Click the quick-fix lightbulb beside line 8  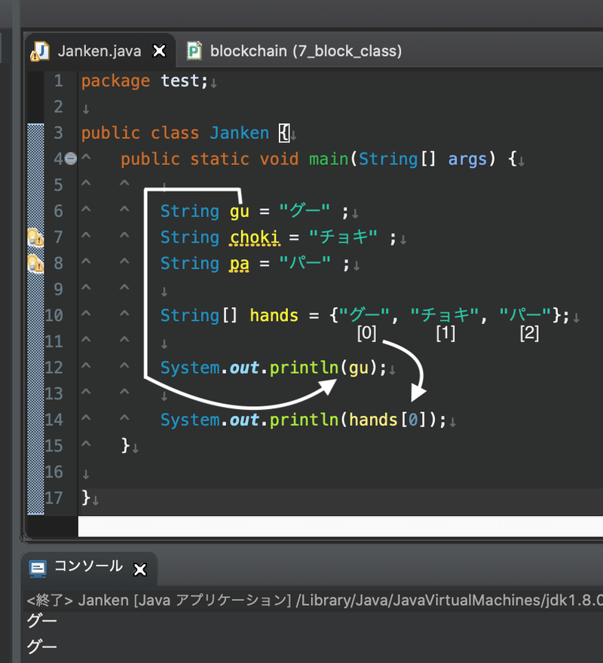click(x=34, y=263)
